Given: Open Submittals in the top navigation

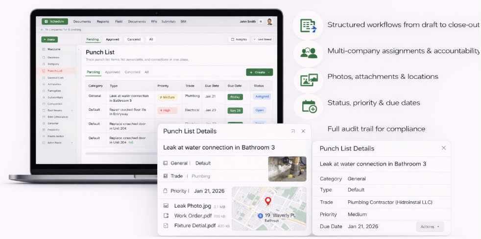Looking at the screenshot, I should coord(168,22).
